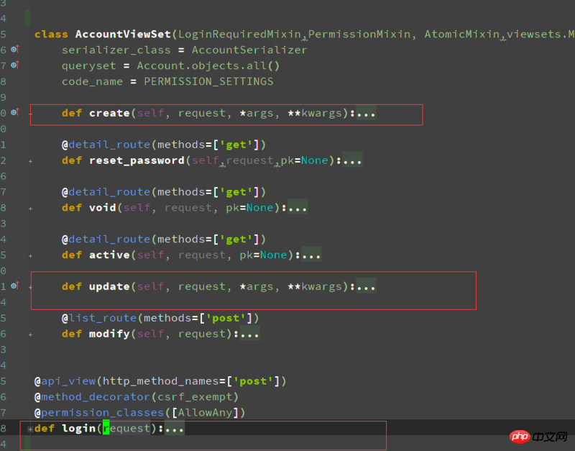
Task: Click the active method name
Action: (x=109, y=255)
